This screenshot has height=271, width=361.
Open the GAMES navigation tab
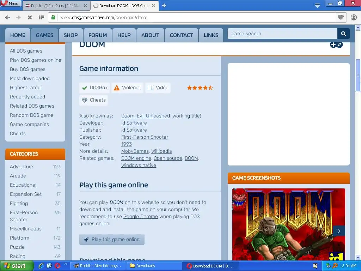coord(45,35)
